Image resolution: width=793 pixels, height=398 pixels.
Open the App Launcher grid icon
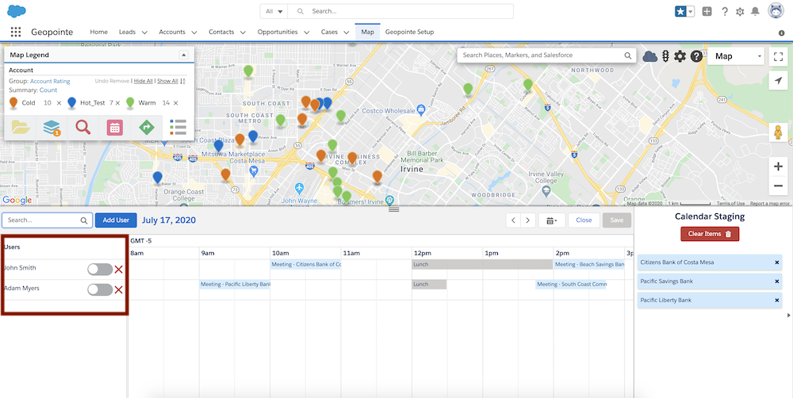[16, 32]
